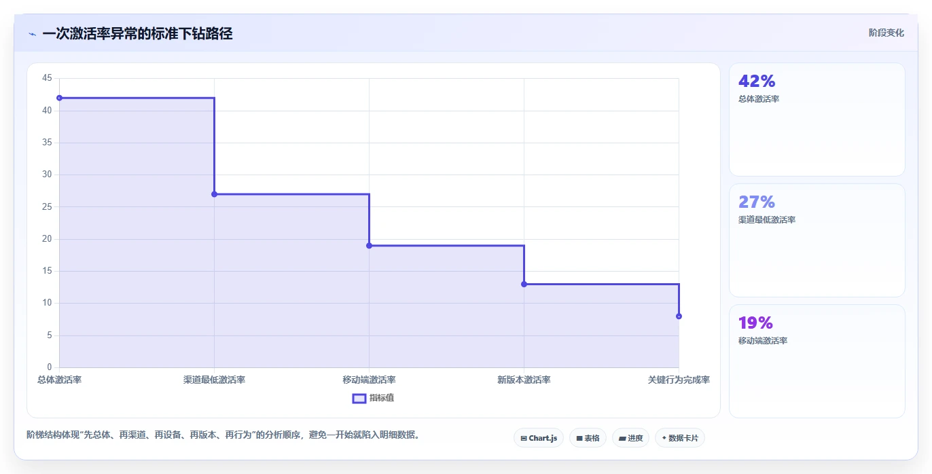
Task: Click the x-axis label 关键行为完成率
Action: (x=679, y=380)
